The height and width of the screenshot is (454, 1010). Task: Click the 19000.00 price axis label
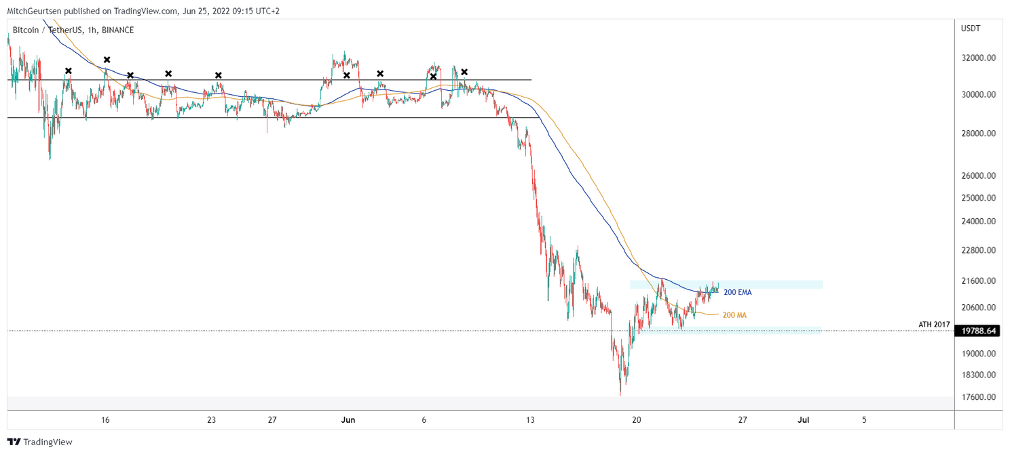[978, 354]
